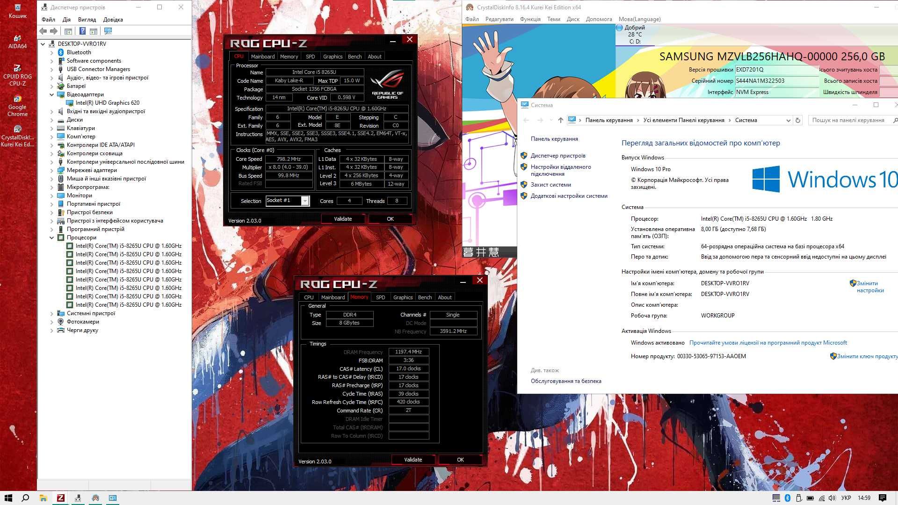
Task: Open Action Center notifications icon
Action: [x=883, y=498]
